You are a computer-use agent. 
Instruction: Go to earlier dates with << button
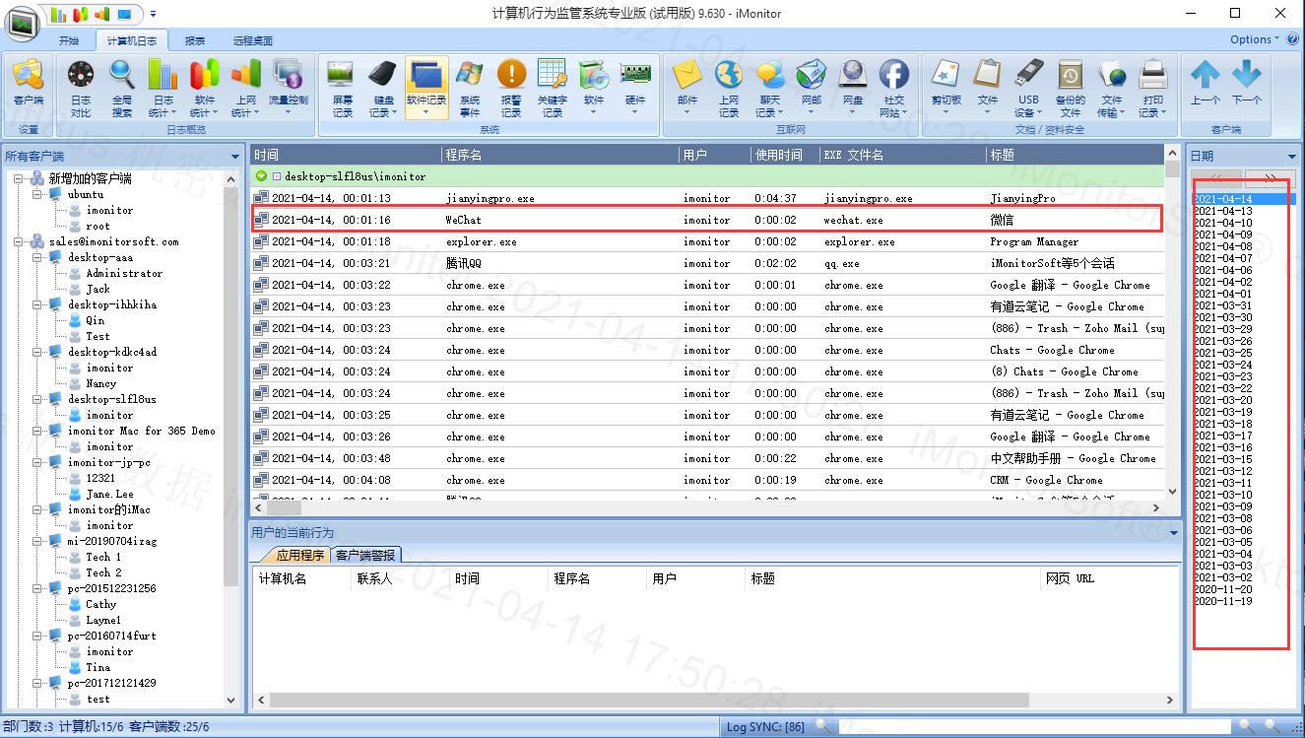coord(1217,178)
